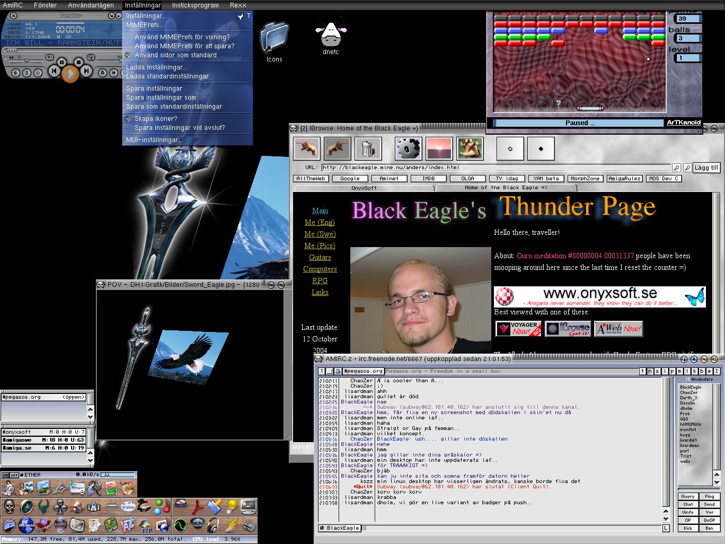The height and width of the screenshot is (544, 725).
Task: Toggle channel mode 'n' in AmIRC
Action: pyautogui.click(x=650, y=371)
